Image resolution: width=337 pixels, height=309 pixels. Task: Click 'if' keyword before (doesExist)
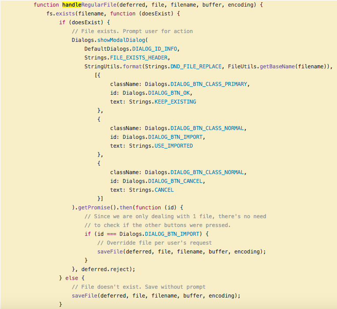[x=62, y=22]
